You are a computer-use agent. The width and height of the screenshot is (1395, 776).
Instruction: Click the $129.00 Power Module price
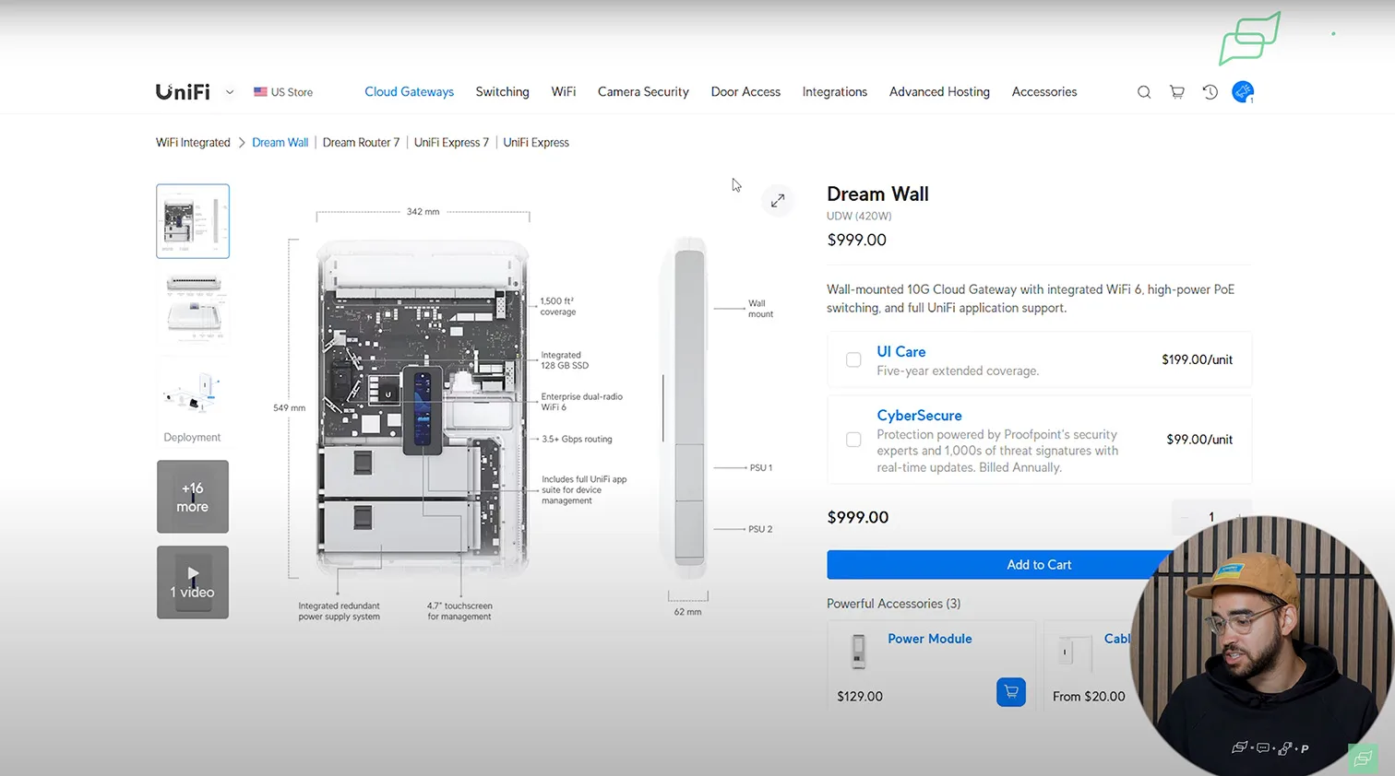pyautogui.click(x=860, y=697)
